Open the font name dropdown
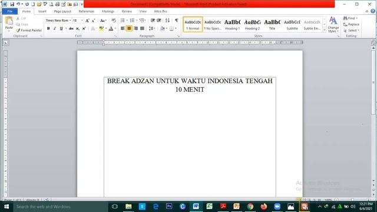 (70, 21)
